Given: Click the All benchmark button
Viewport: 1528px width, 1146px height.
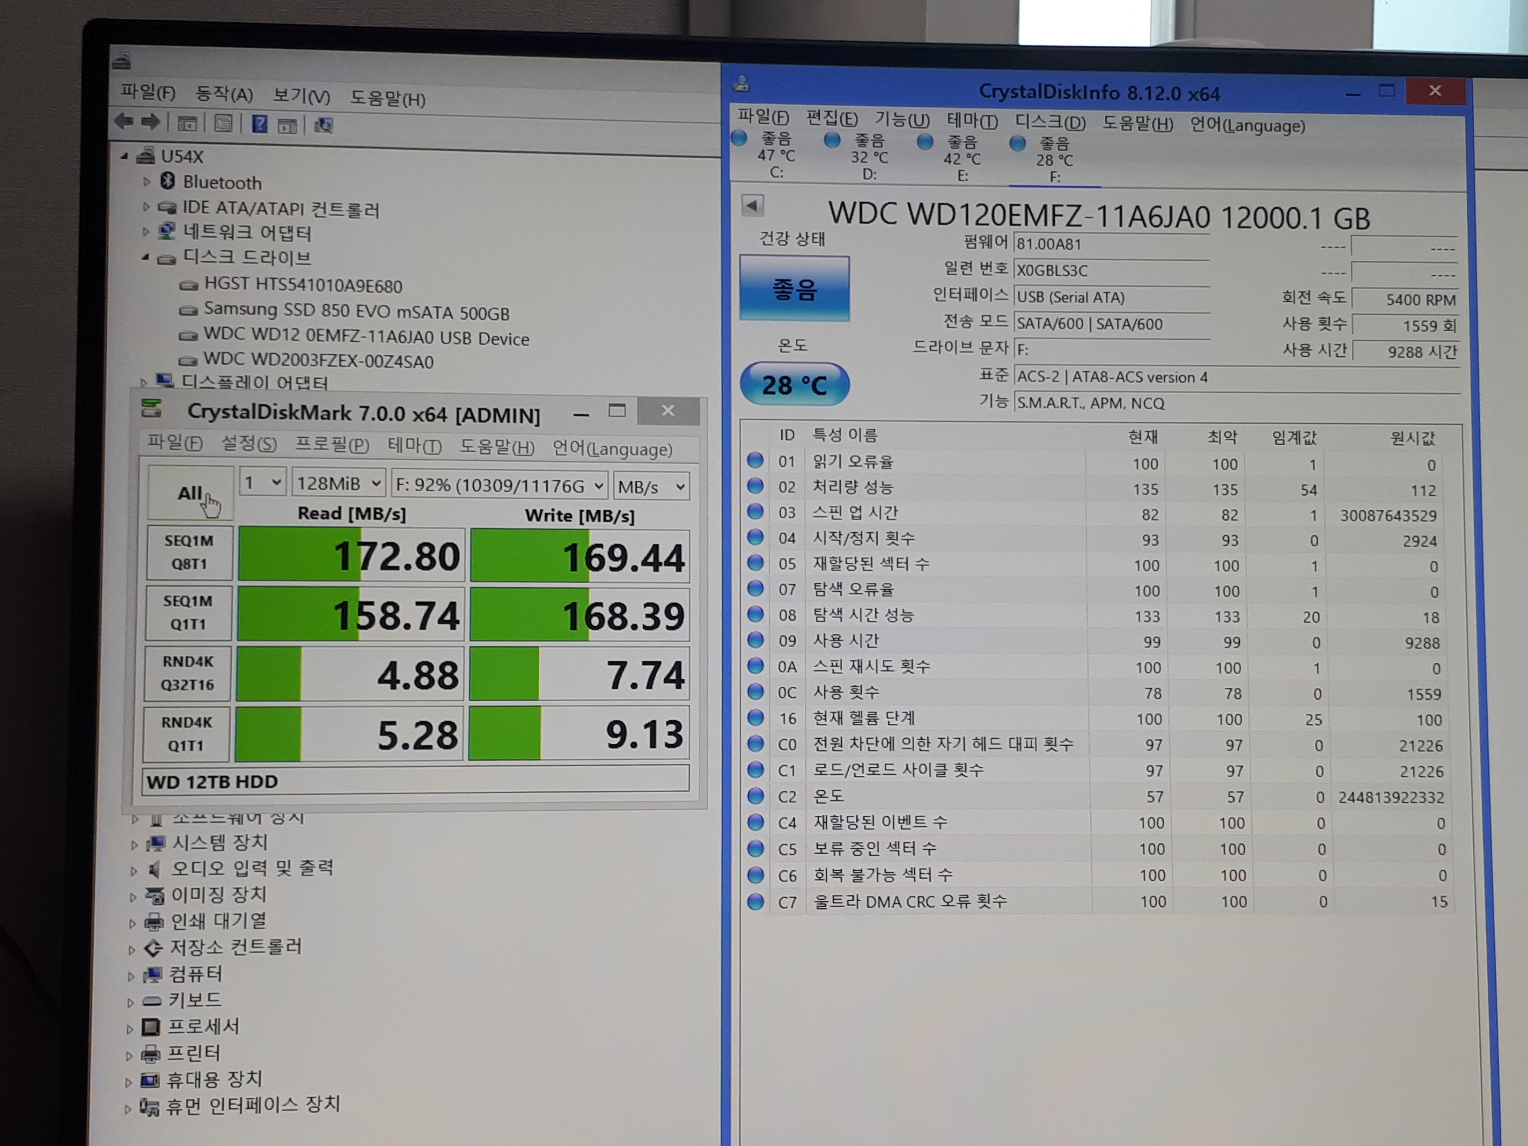Looking at the screenshot, I should tap(190, 493).
